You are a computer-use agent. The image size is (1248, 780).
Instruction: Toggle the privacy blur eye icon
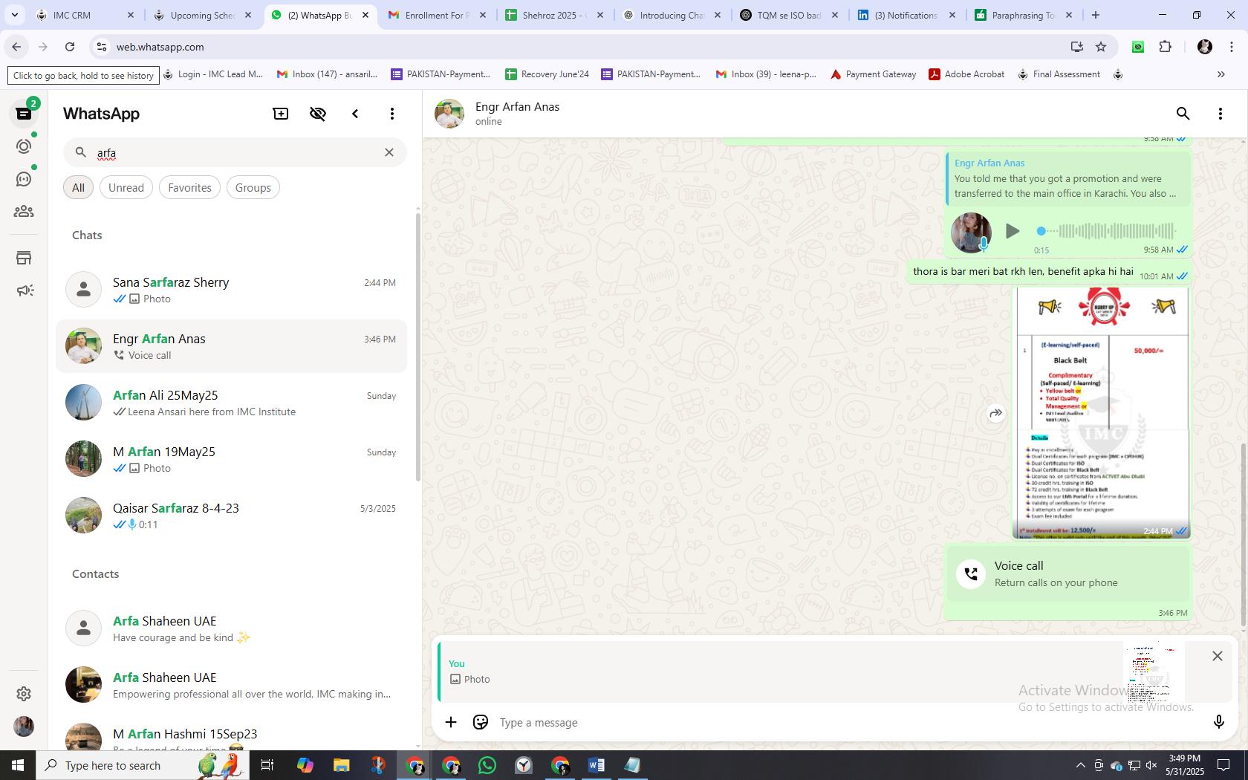pyautogui.click(x=318, y=114)
